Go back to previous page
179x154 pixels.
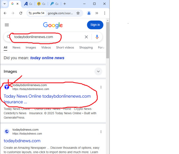pos(5,13)
